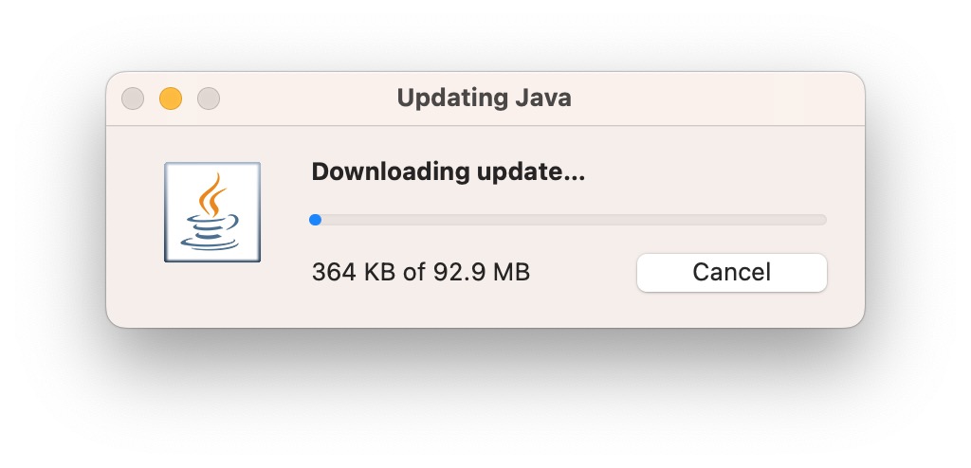971x468 pixels.
Task: Click the "Updating Java" window title
Action: tap(485, 98)
